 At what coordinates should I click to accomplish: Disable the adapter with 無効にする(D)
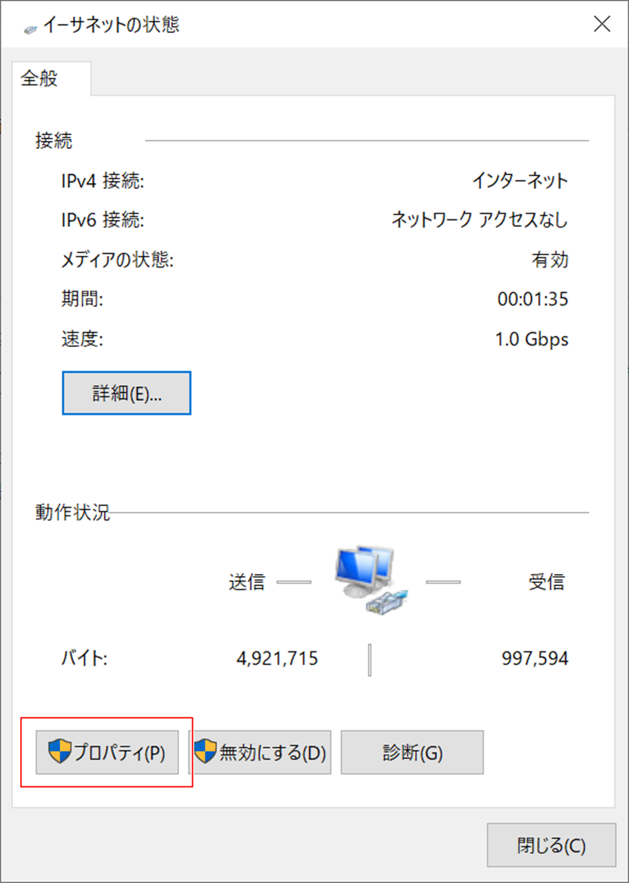click(260, 753)
